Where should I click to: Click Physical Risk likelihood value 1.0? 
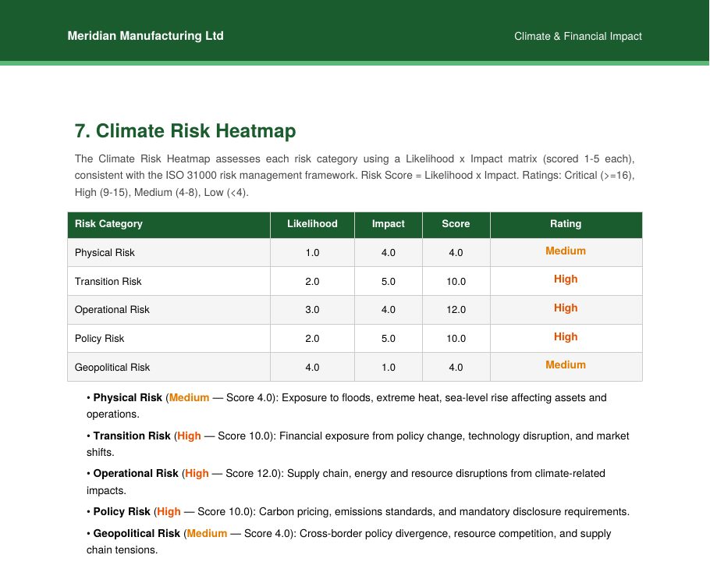312,253
